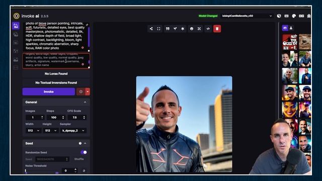
Task: Use the prompt via quote icon
Action: pos(168,29)
